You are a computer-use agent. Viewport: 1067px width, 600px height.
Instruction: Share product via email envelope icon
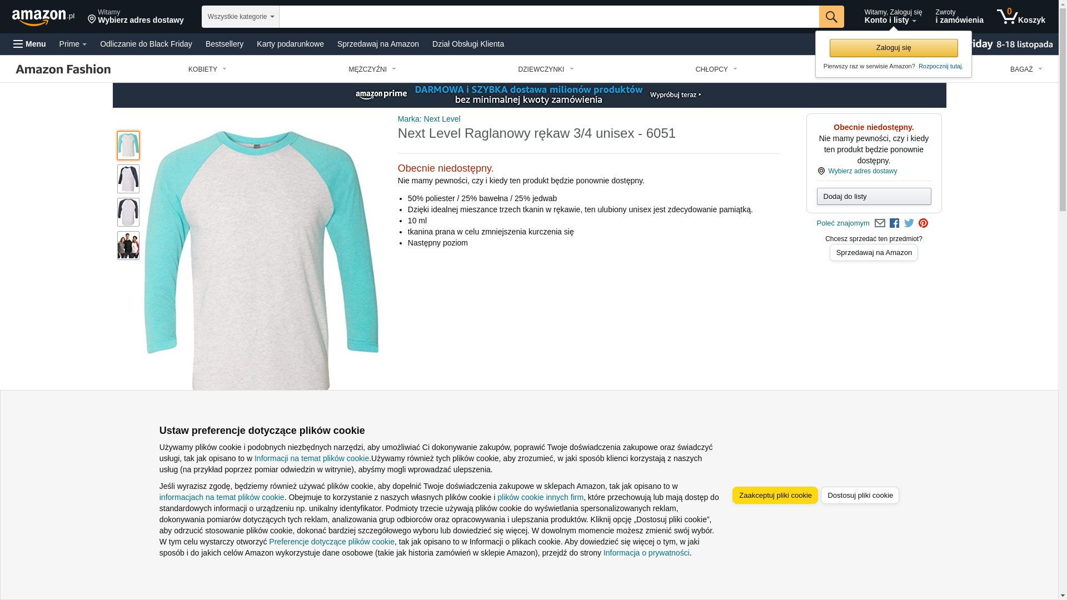tap(880, 223)
